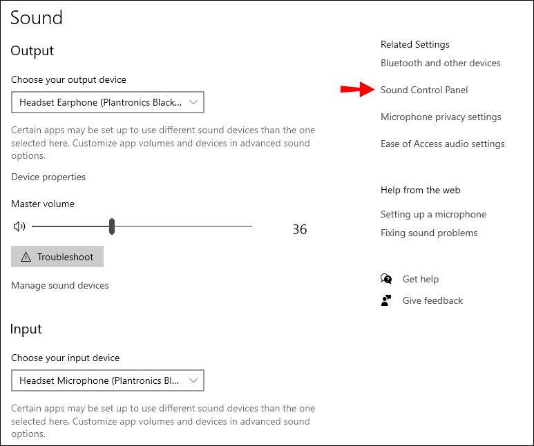Click the Get help chat icon

[386, 279]
